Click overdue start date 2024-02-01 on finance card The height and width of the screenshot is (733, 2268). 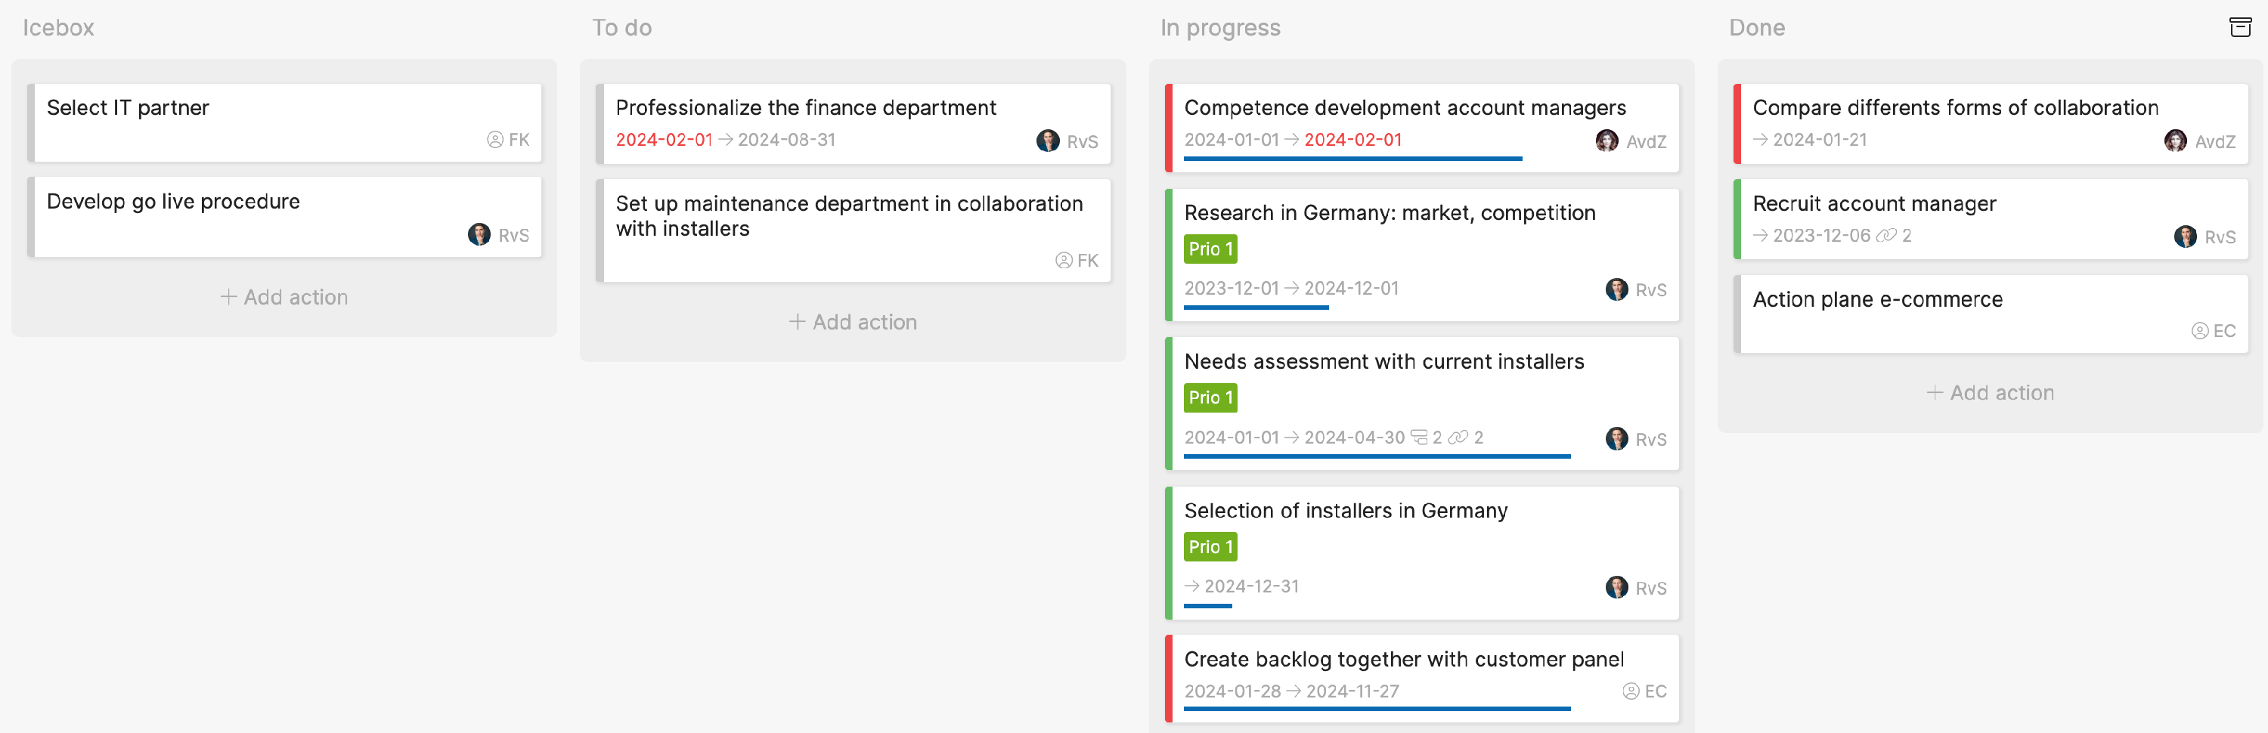664,139
